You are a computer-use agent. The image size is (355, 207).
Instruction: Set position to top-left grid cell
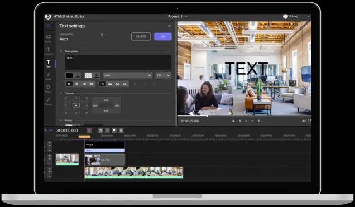pyautogui.click(x=68, y=99)
